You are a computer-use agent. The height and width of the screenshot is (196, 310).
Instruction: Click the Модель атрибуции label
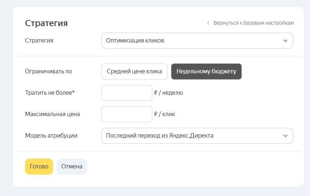[51, 136]
